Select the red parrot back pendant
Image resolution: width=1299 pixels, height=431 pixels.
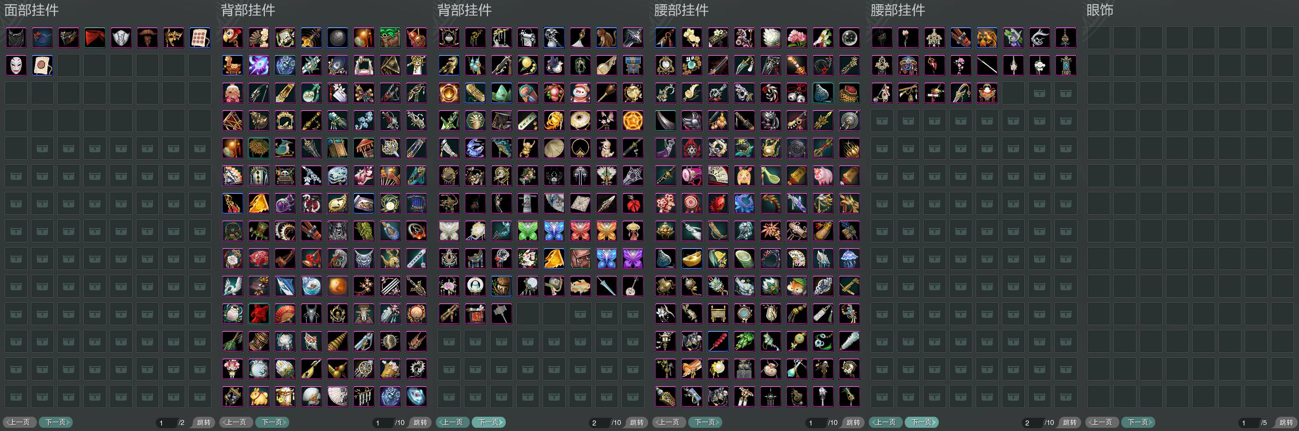point(233,38)
